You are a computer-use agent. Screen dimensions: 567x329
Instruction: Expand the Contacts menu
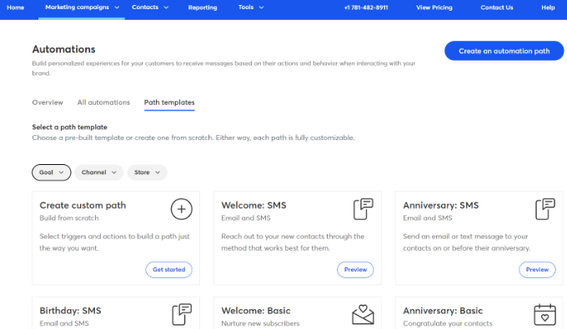(150, 7)
